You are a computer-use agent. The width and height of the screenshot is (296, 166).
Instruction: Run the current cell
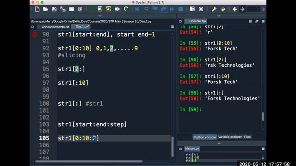tap(100, 9)
